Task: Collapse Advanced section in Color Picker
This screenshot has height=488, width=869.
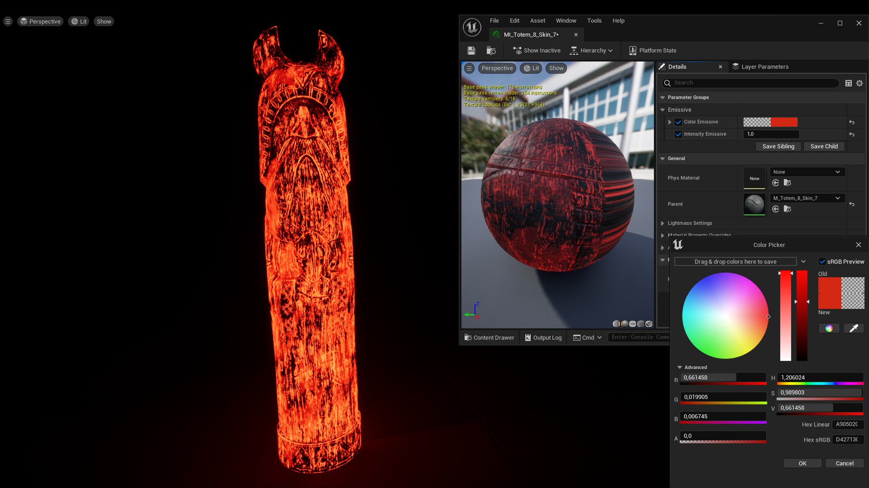Action: [680, 367]
